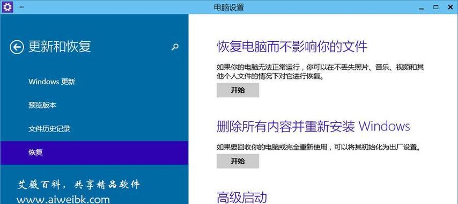Viewport: 458px width, 204px height.
Task: Close the 电脑设置 window
Action: (450, 7)
